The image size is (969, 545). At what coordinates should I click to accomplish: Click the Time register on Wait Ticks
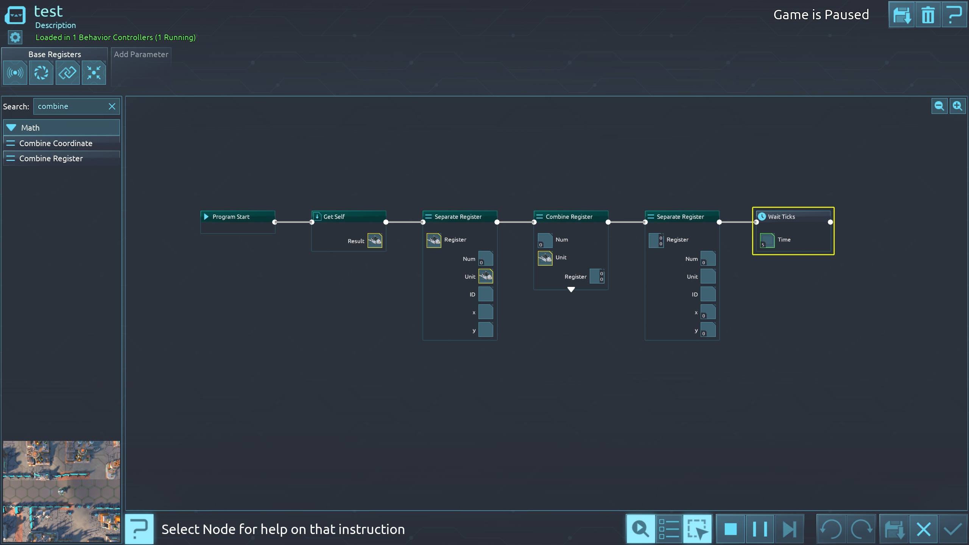[x=767, y=240]
